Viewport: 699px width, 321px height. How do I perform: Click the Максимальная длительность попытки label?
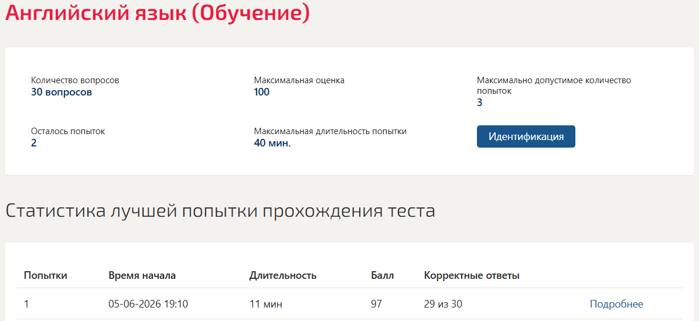click(330, 132)
